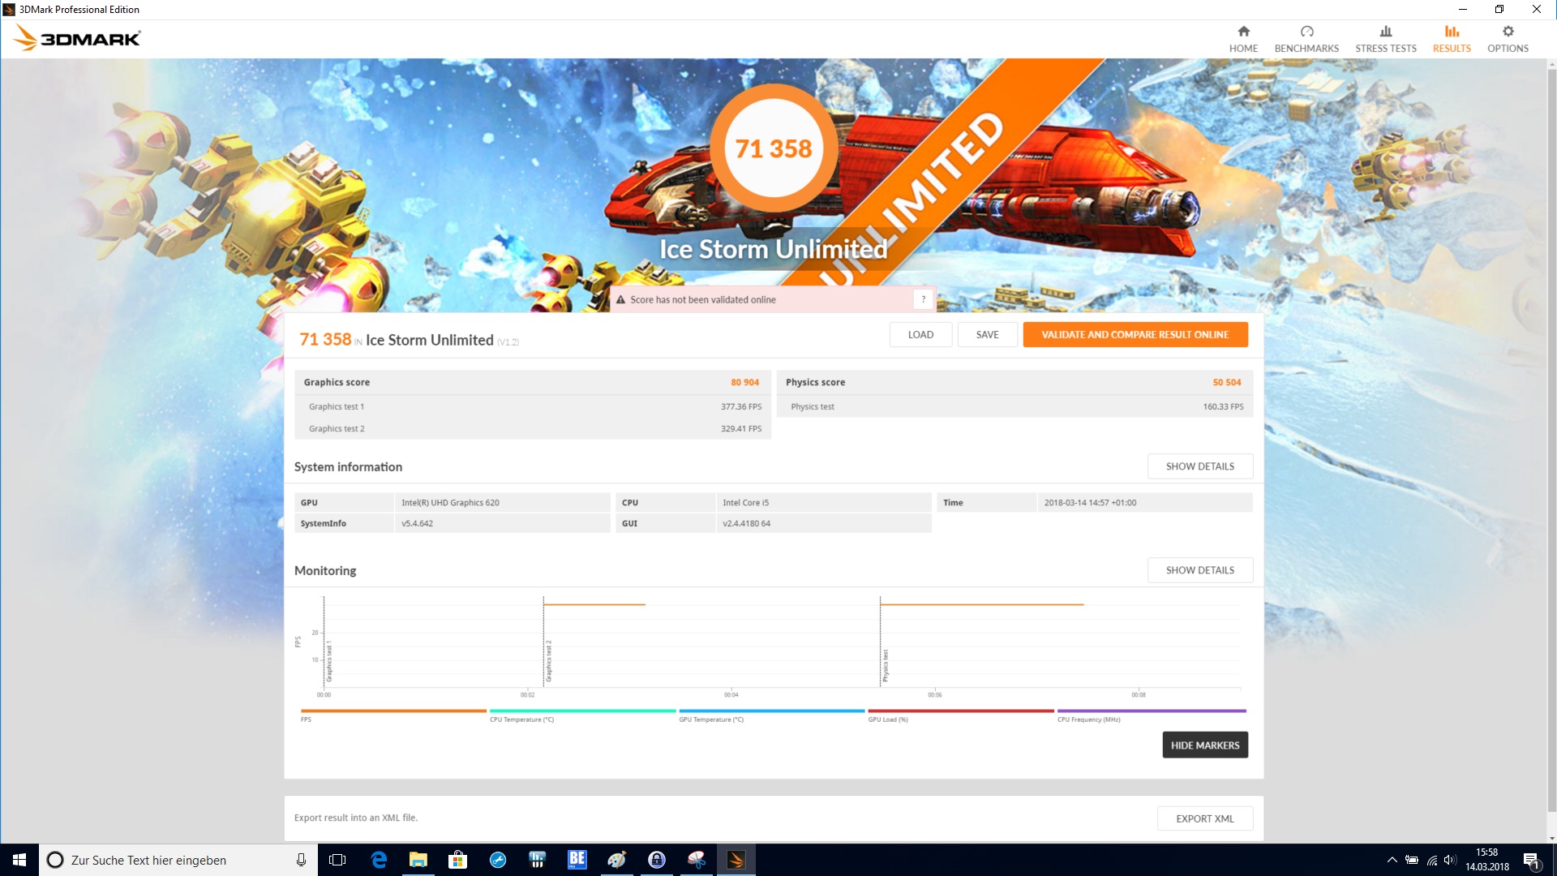Toggle the GPU Load legend series

[961, 715]
